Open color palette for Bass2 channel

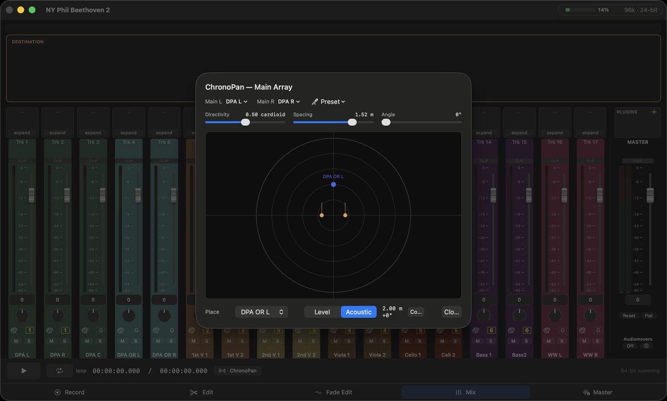[x=512, y=330]
